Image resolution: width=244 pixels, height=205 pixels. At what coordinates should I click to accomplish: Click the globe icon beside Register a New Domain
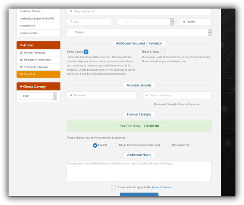click(x=21, y=60)
